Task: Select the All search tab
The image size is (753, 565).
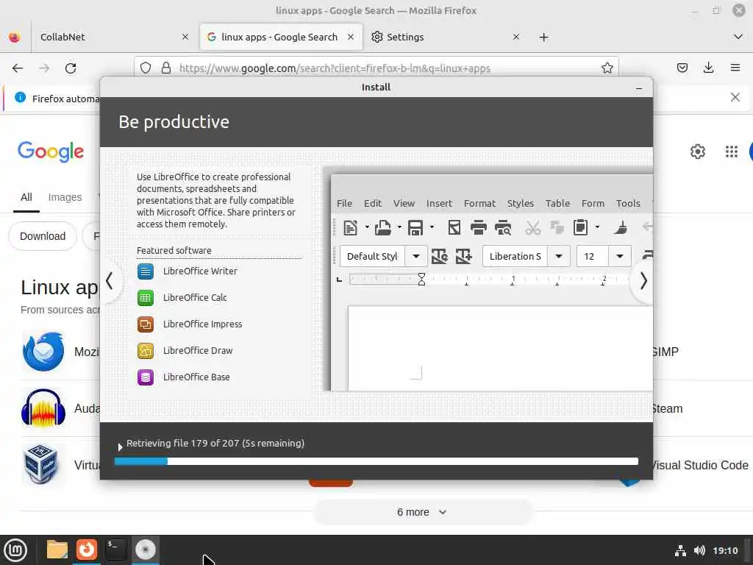Action: (x=26, y=197)
